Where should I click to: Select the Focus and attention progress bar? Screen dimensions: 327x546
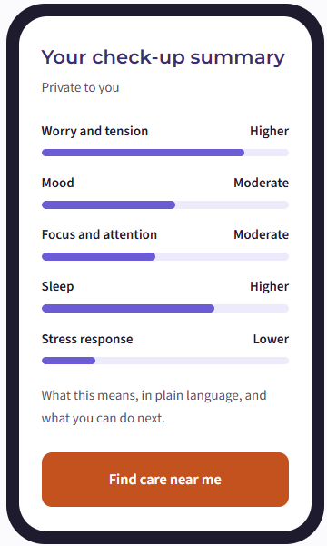point(165,256)
